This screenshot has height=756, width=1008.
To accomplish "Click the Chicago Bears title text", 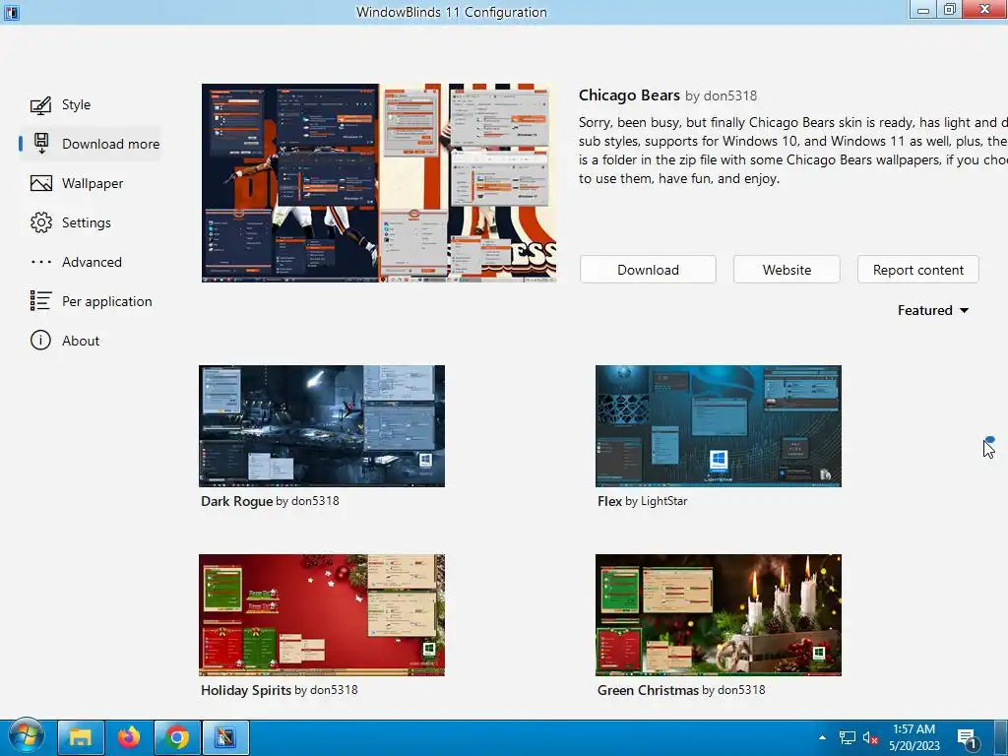I will pos(629,95).
